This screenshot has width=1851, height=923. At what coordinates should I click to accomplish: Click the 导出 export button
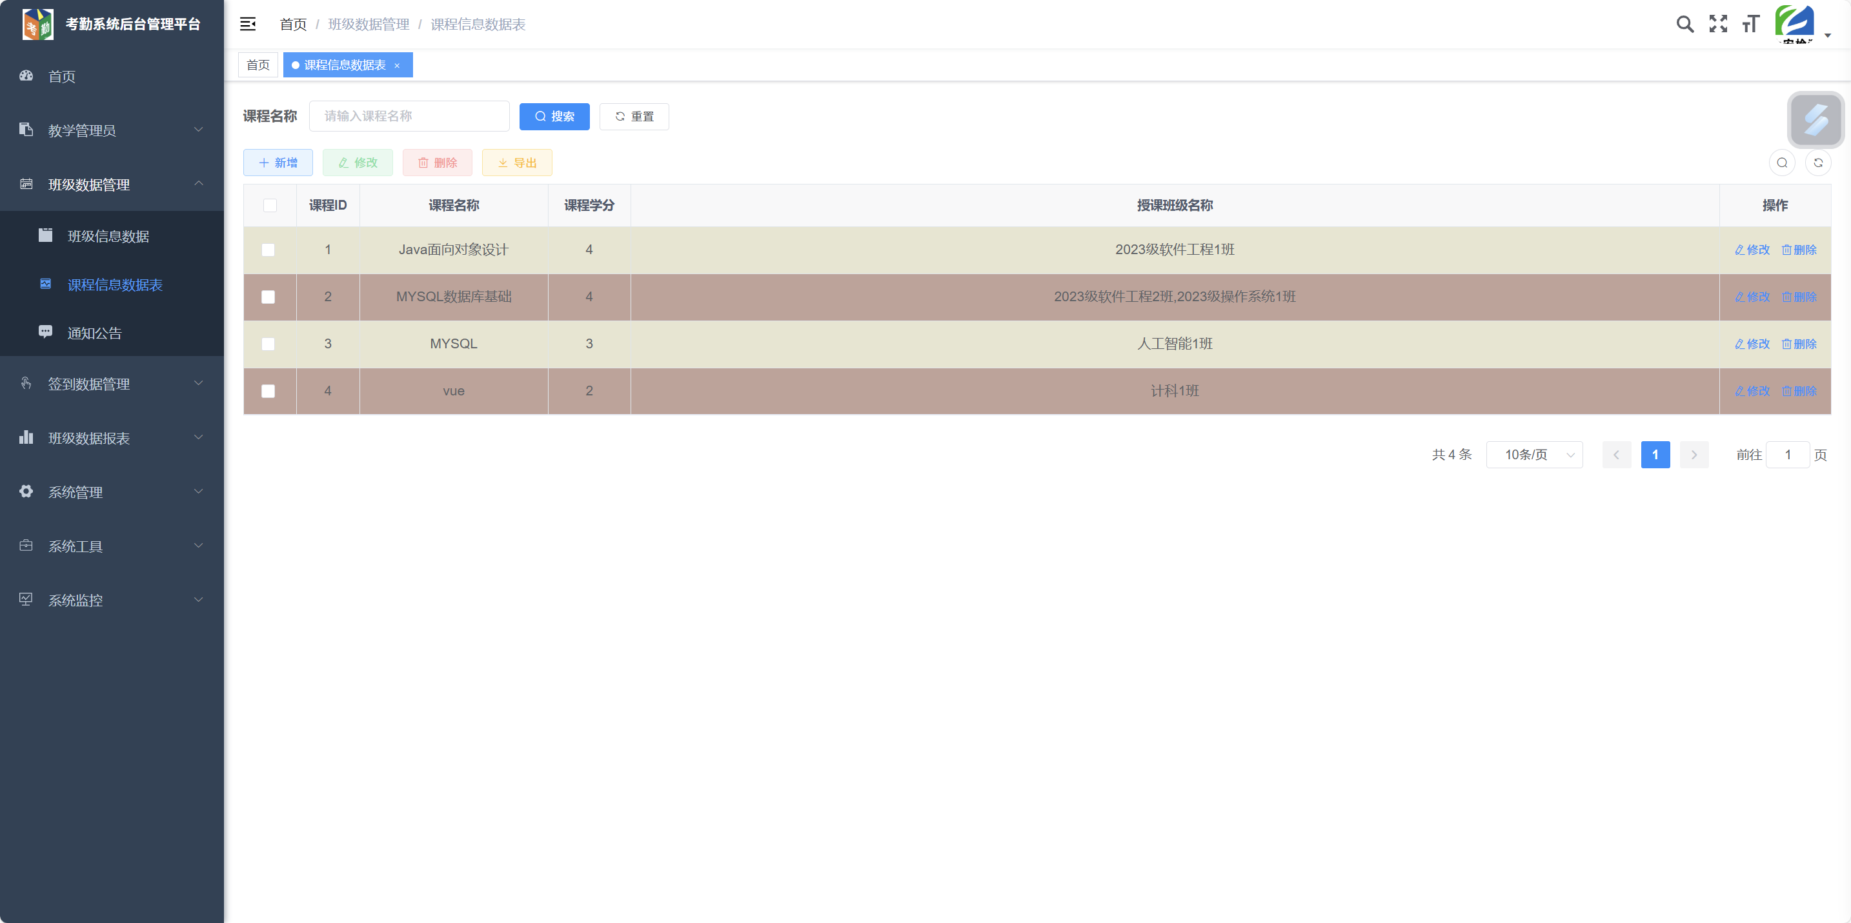(x=517, y=163)
